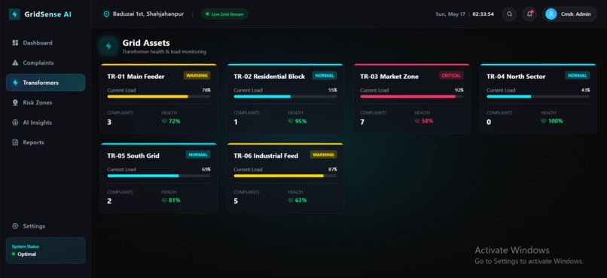Screen dimensions: 607x278
Task: Click NORMAL badge on TR-05 South Grid
Action: [198, 155]
